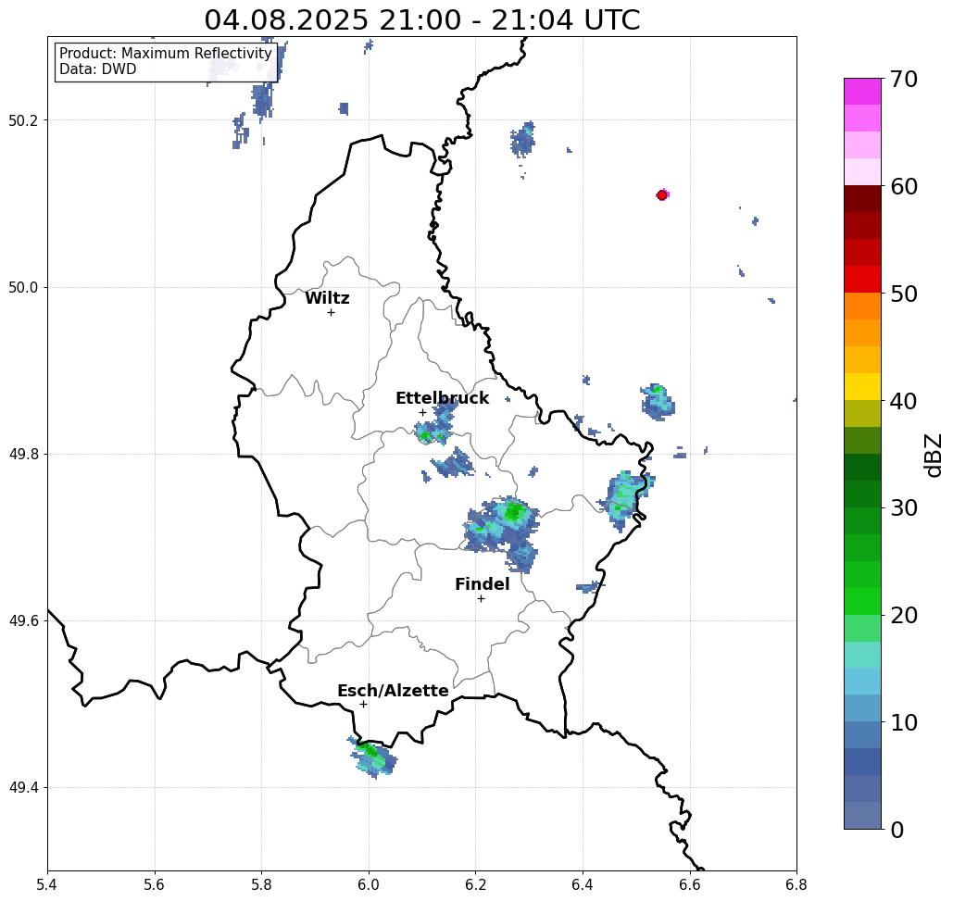Click the 'Data: DWD' label
Screen dimensions: 953x901
pos(98,69)
